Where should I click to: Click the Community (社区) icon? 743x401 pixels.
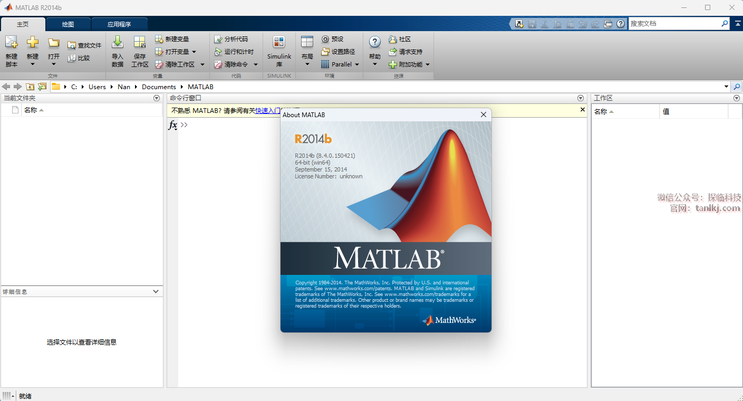point(393,39)
